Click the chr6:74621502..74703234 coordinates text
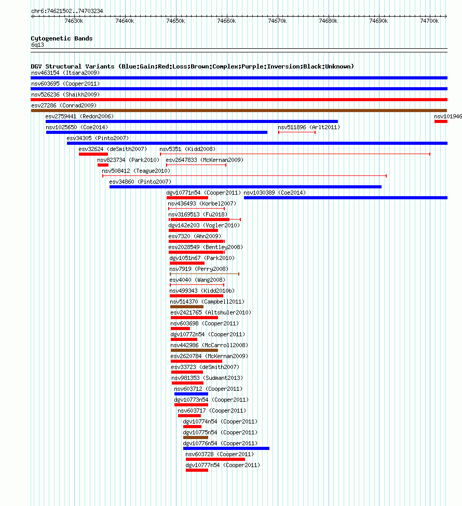This screenshot has width=462, height=506. tap(67, 11)
